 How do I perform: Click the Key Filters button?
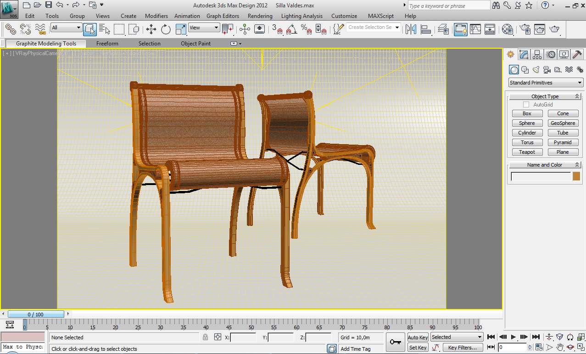point(463,348)
